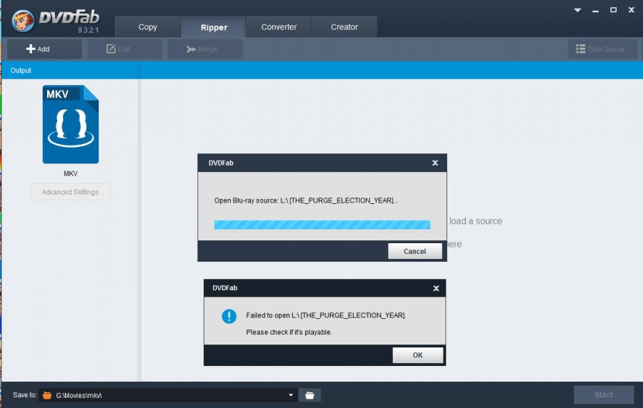The height and width of the screenshot is (408, 643).
Task: Click 'Please check if it's playable.' text
Action: (289, 332)
